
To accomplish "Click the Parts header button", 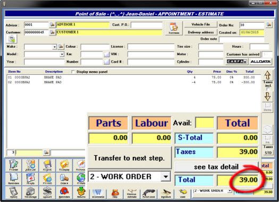I will 108,123.
